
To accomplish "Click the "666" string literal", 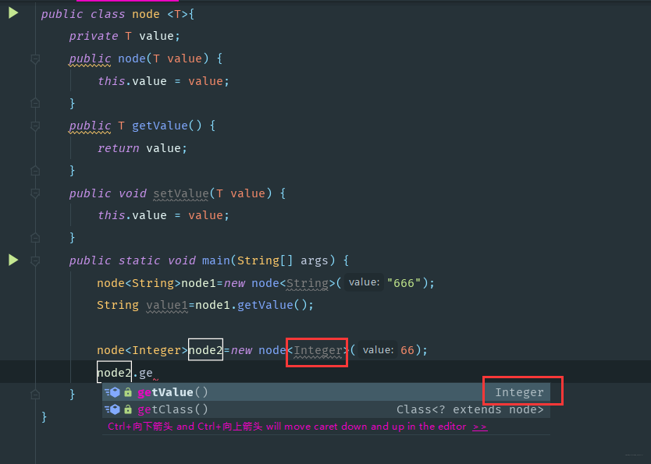I will click(x=404, y=283).
